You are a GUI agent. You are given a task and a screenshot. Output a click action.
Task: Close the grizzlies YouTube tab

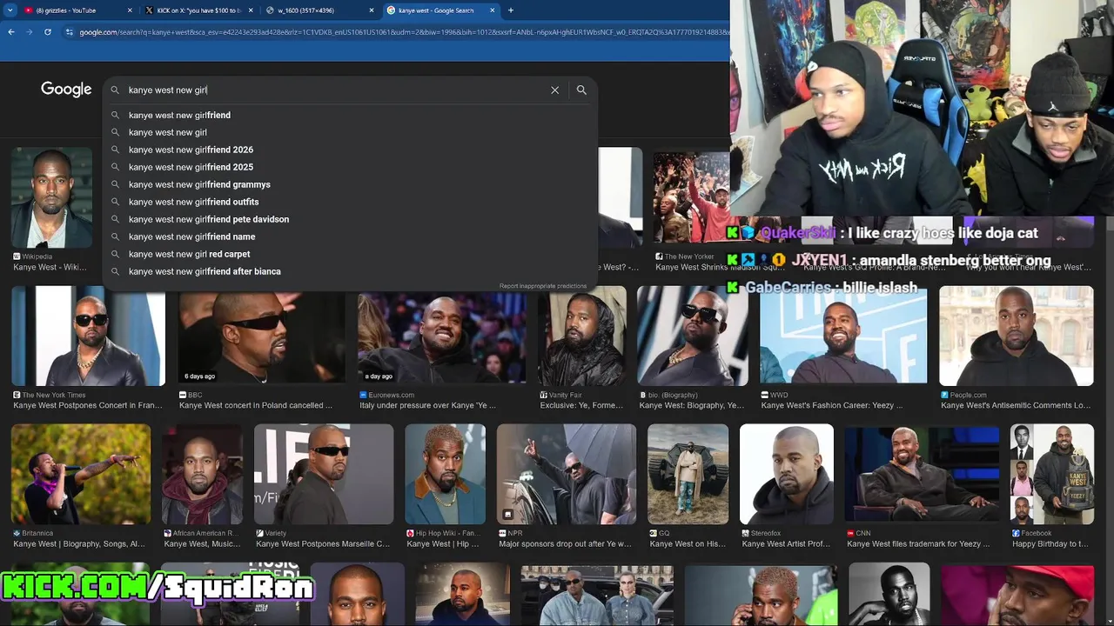[130, 10]
